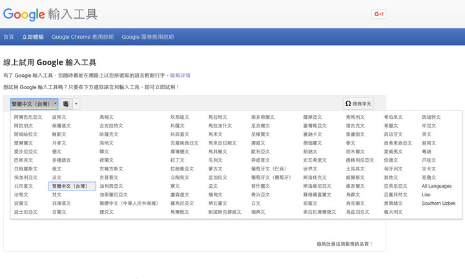Choose 立陶宛文 in the menu
Viewport: 465px width, 279px height.
pos(180,178)
